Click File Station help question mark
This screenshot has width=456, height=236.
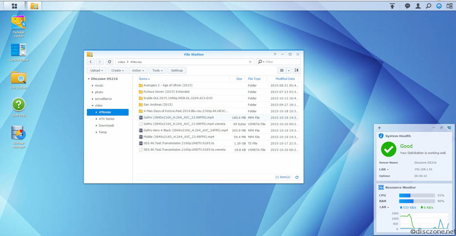point(275,54)
